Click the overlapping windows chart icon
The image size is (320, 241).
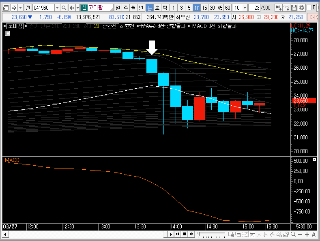pos(238,235)
